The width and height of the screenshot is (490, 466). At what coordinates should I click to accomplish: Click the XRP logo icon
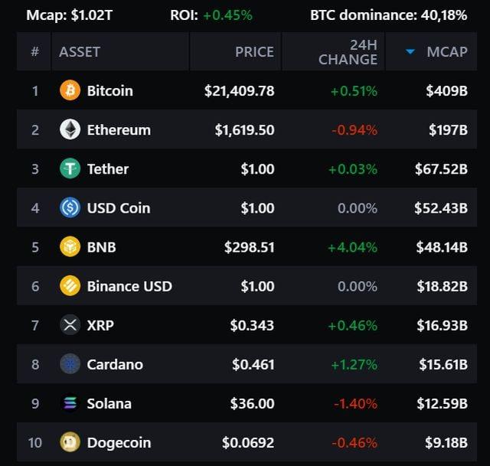(70, 325)
